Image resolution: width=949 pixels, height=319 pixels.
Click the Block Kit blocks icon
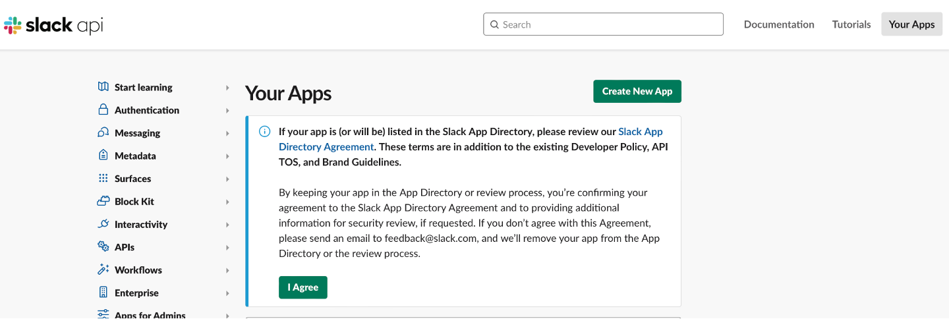pyautogui.click(x=103, y=201)
